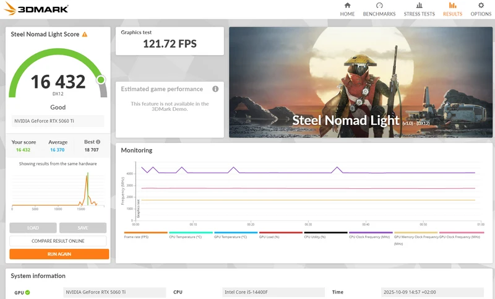Viewport: 495px width, 299px height.
Task: Click the 3DMark logo
Action: pyautogui.click(x=36, y=9)
